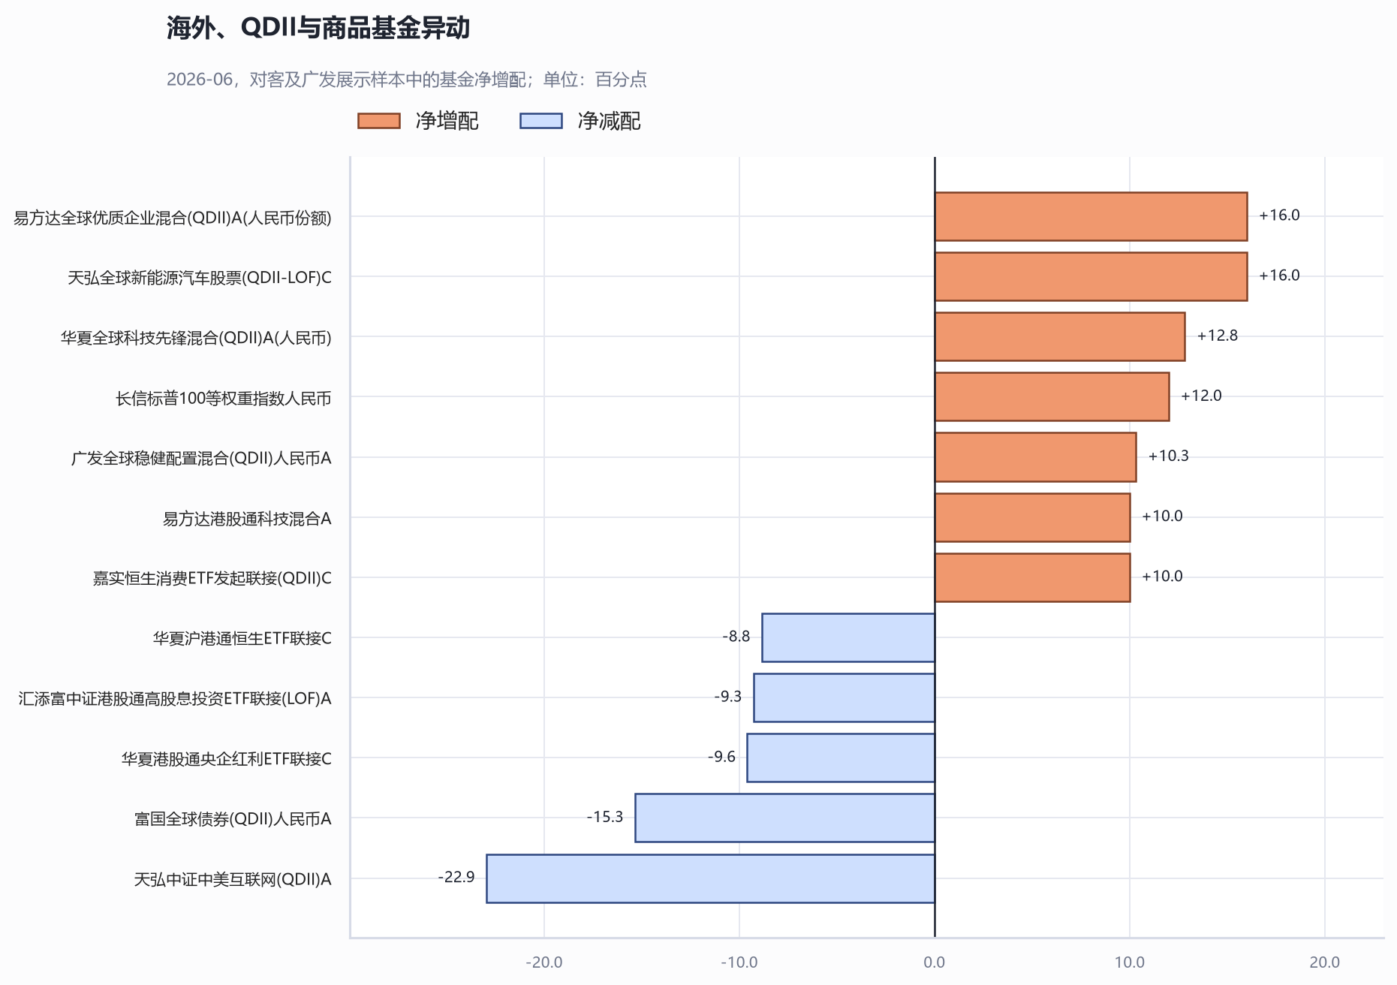Click label 广发全球稳健配置混合(QDII)人民币A
The height and width of the screenshot is (985, 1397).
point(201,458)
